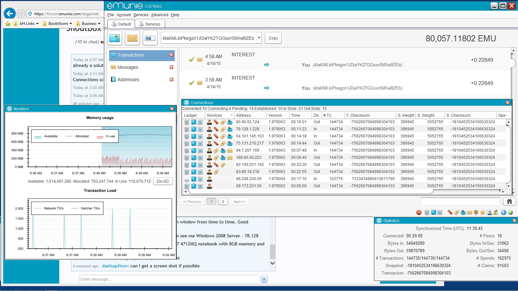The height and width of the screenshot is (291, 518).
Task: Click the << Previous pagination button
Action: click(x=192, y=201)
